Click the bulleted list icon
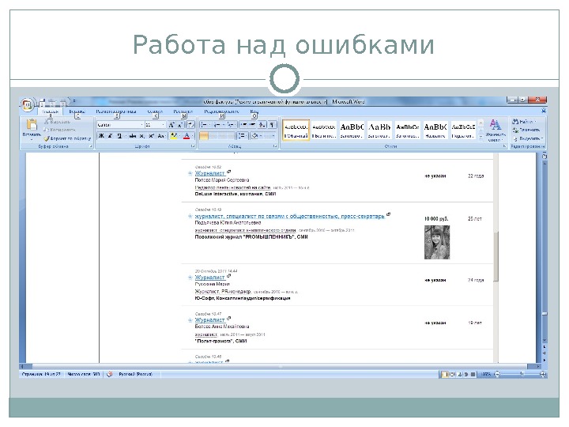The image size is (569, 427). (x=205, y=125)
